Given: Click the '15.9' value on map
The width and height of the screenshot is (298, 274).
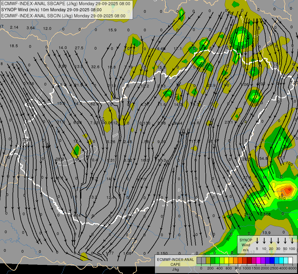Looking at the screenshot, I should coord(112,30).
